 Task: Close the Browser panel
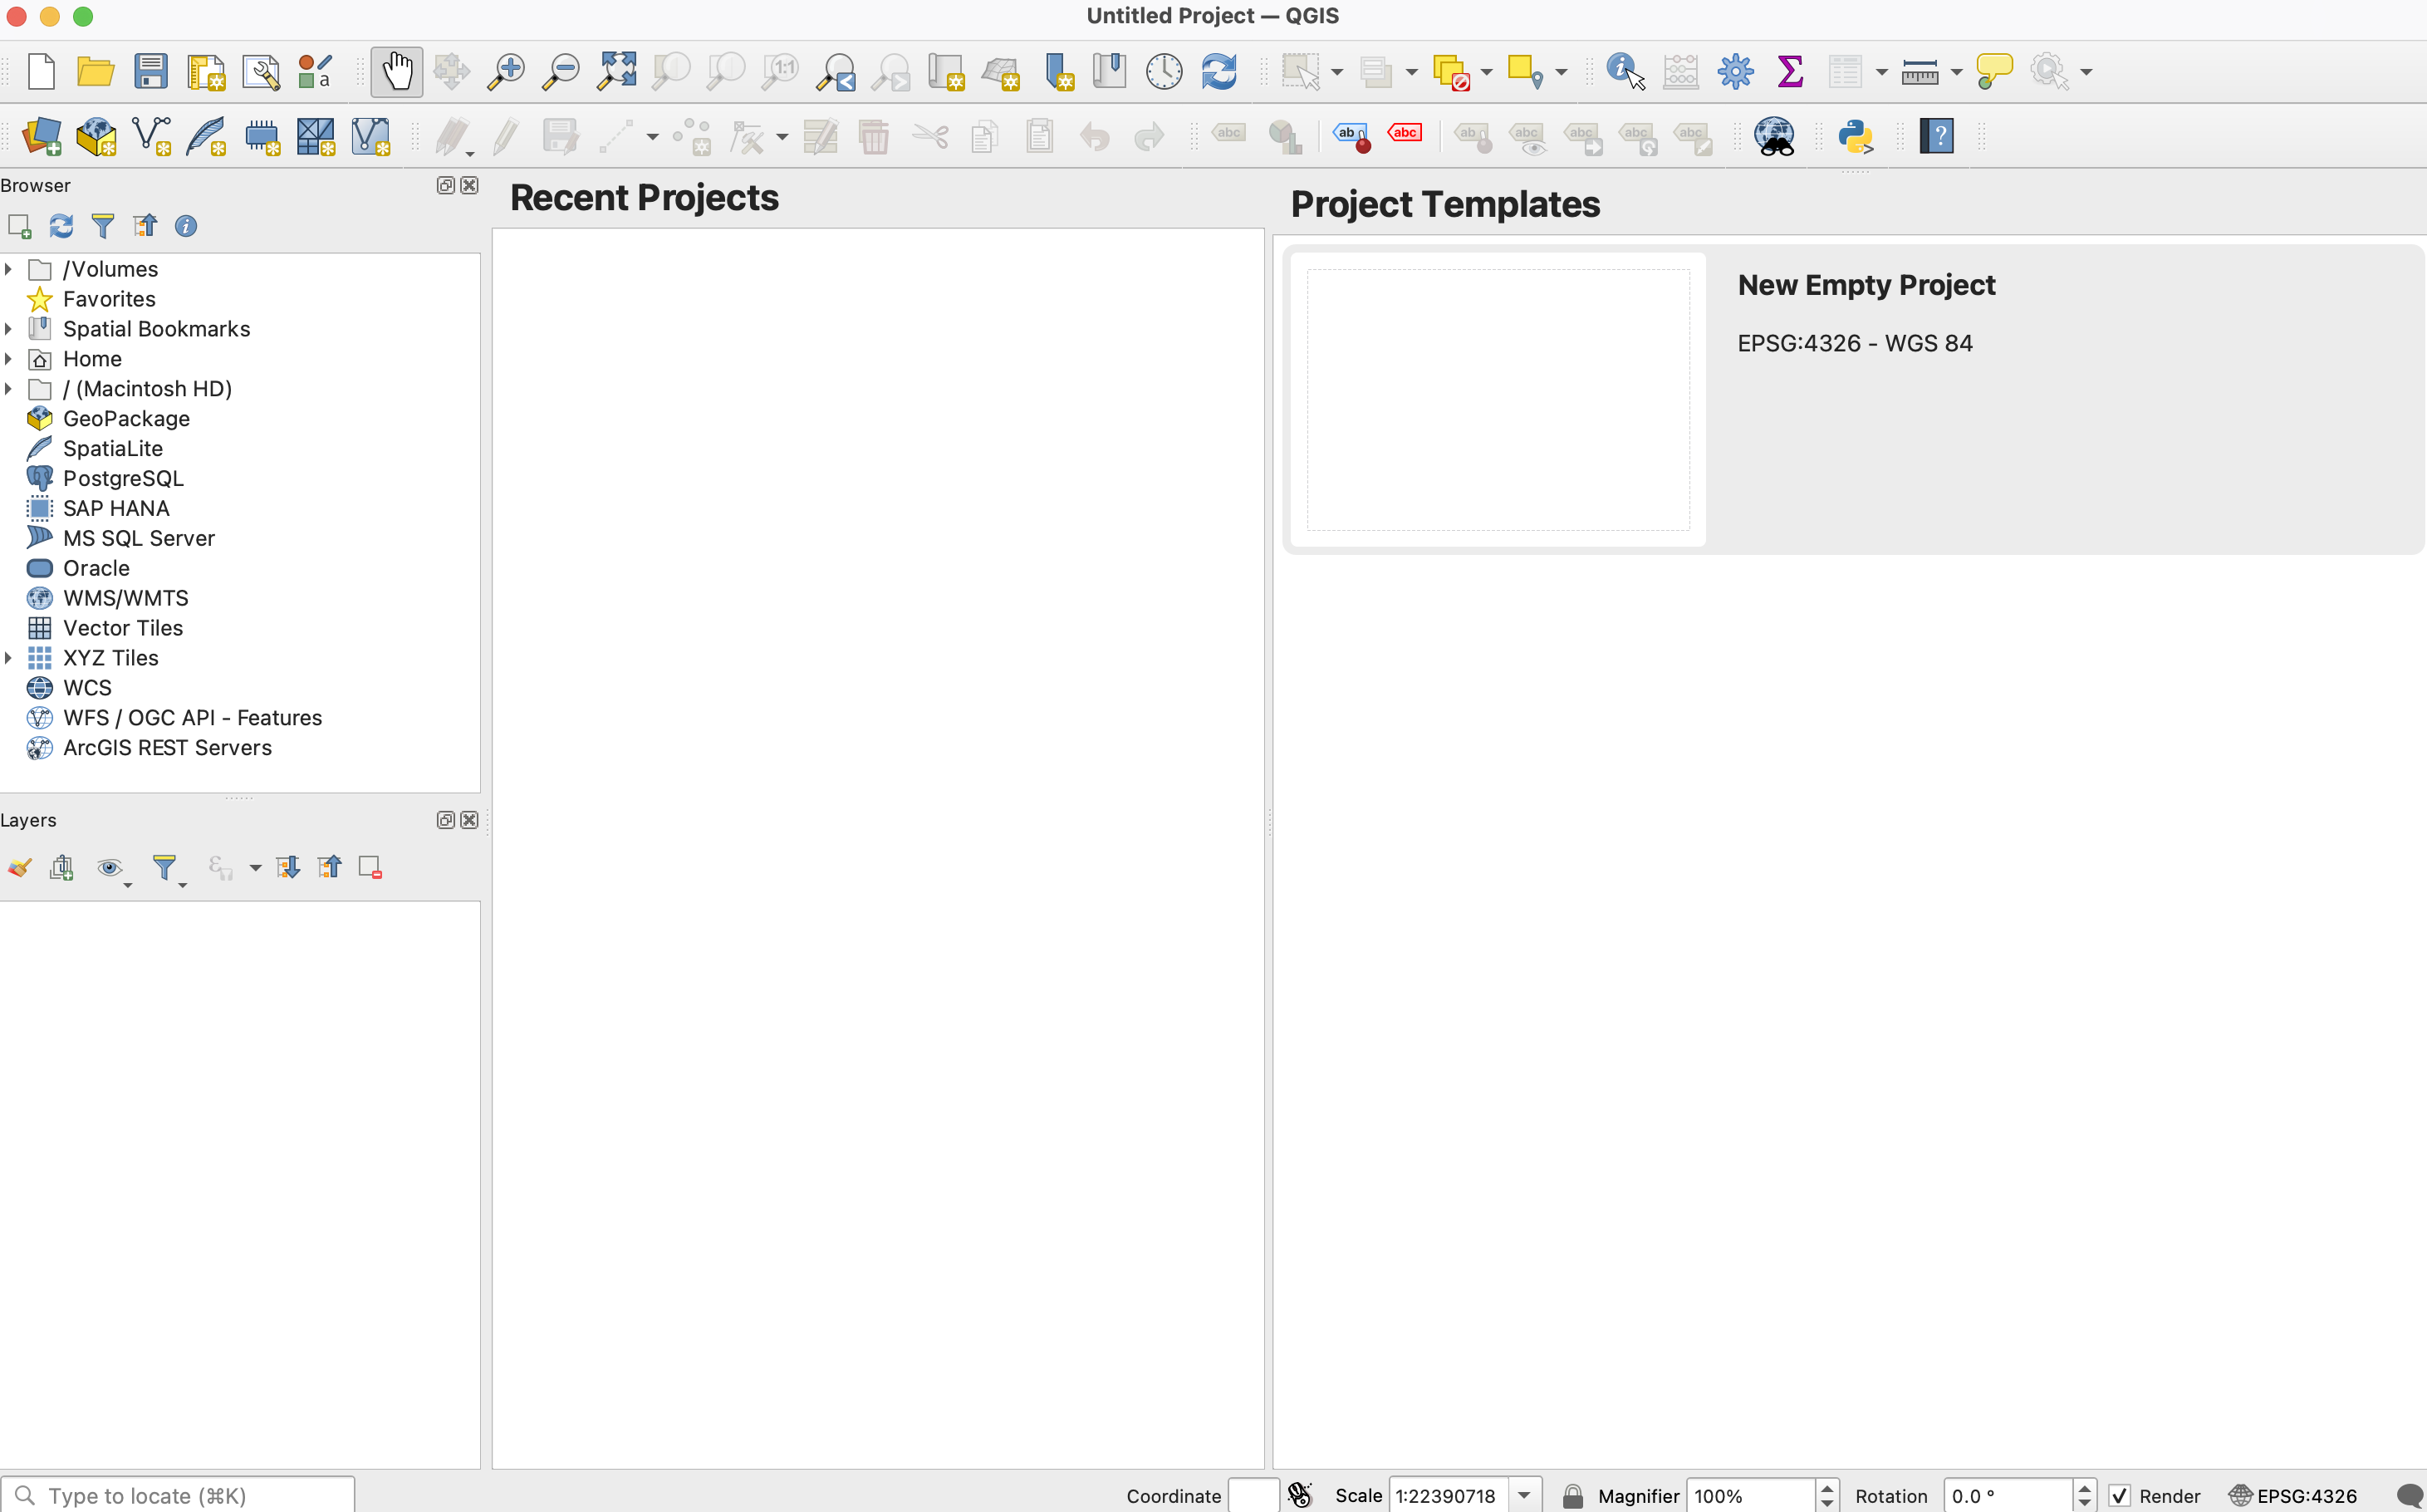[468, 185]
